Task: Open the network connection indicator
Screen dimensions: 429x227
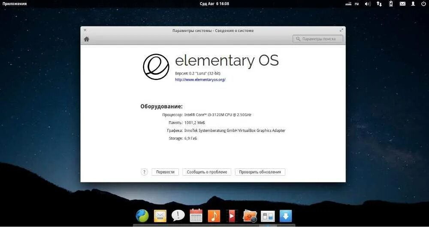Action: (x=379, y=4)
